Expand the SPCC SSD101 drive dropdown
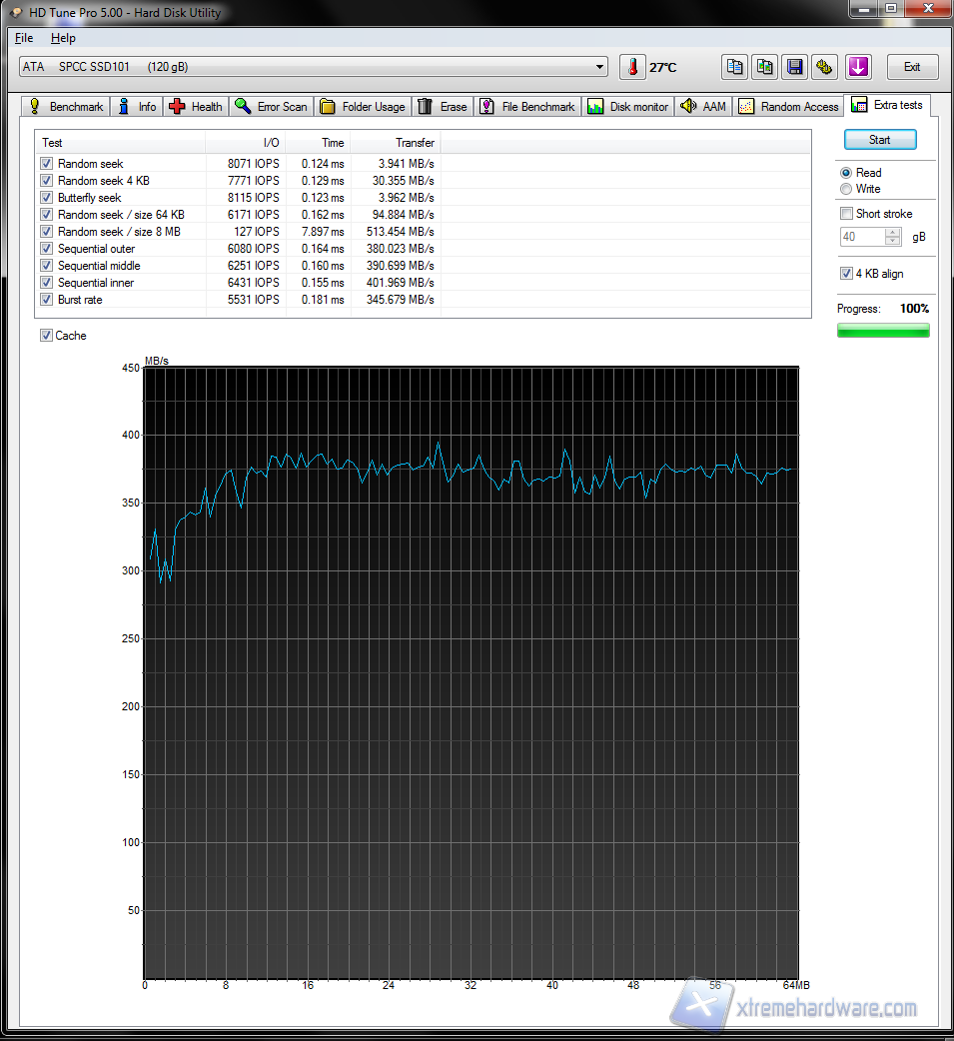 599,67
